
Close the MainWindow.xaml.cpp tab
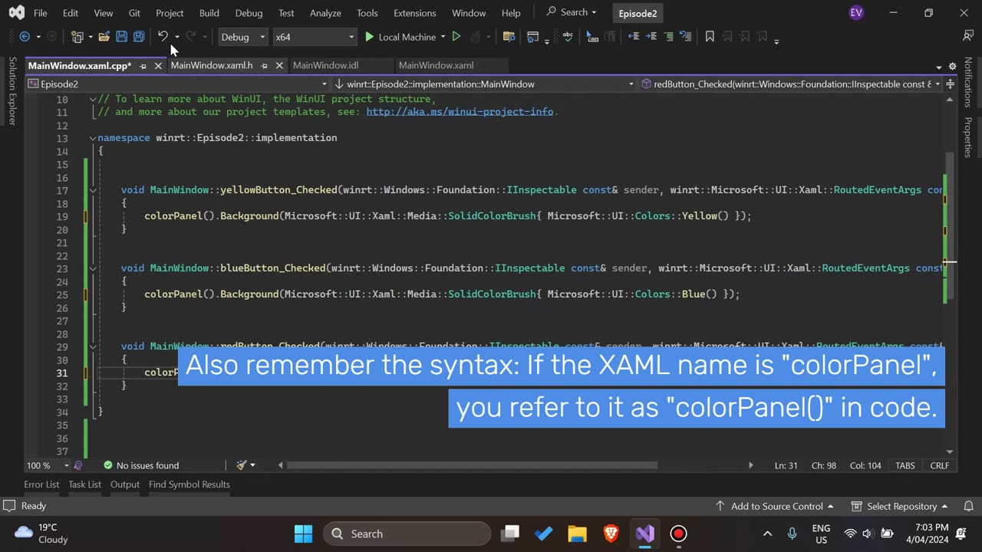(158, 66)
